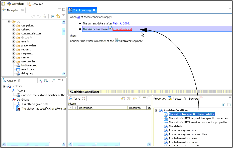Sort Tasks by Resource column
This screenshot has width=233, height=148.
(137, 108)
